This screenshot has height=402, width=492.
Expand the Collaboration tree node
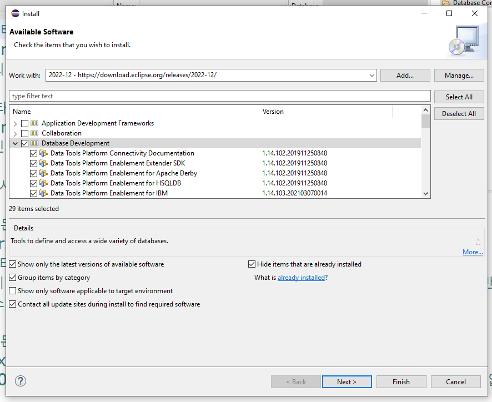15,134
